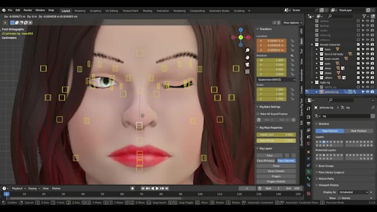The width and height of the screenshot is (377, 212).
Task: Hide the eyes collection in viewport
Action: coord(368,64)
